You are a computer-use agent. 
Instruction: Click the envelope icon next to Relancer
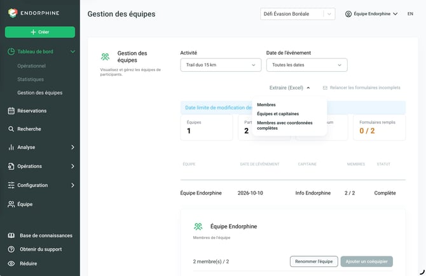(x=325, y=88)
